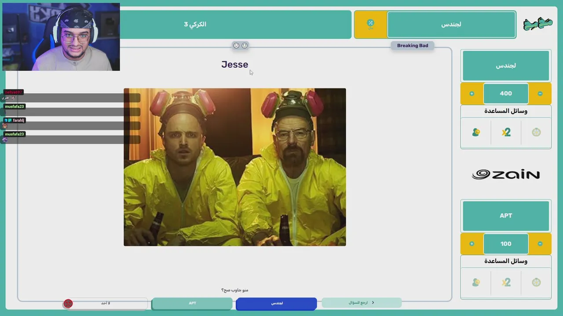The image size is (563, 316).
Task: Click chat username neliya697
Action: [13, 92]
